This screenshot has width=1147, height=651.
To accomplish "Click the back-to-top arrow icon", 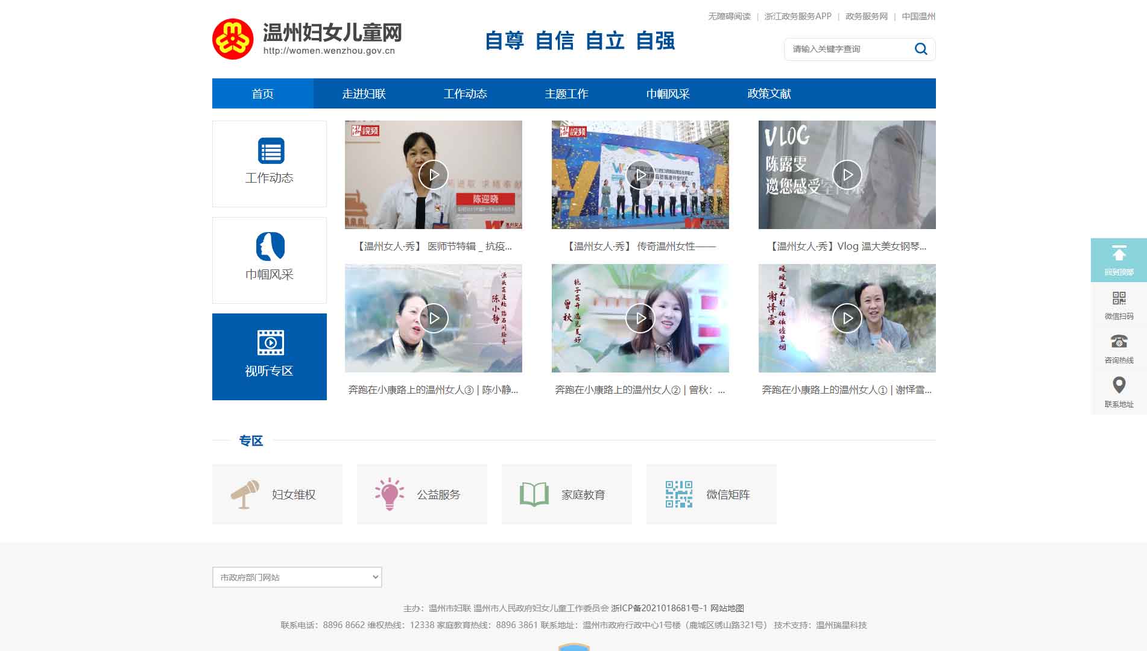I will tap(1119, 254).
